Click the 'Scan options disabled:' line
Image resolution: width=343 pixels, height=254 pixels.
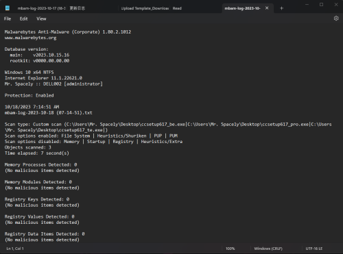coord(93,142)
